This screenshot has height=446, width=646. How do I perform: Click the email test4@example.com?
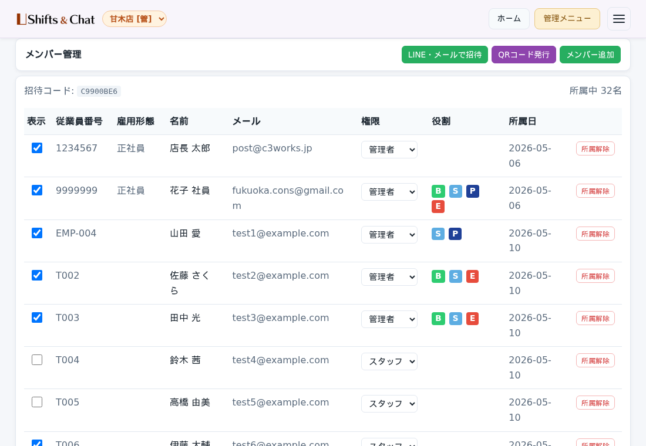point(281,360)
